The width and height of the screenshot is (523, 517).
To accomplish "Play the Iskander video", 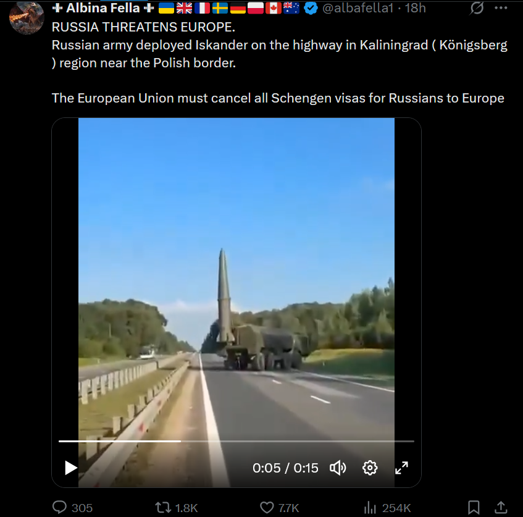I will click(x=71, y=468).
